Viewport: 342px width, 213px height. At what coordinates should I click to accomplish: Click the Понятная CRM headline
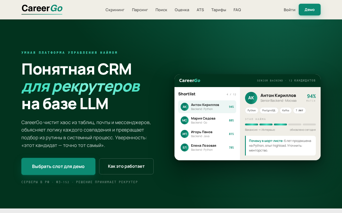77,69
